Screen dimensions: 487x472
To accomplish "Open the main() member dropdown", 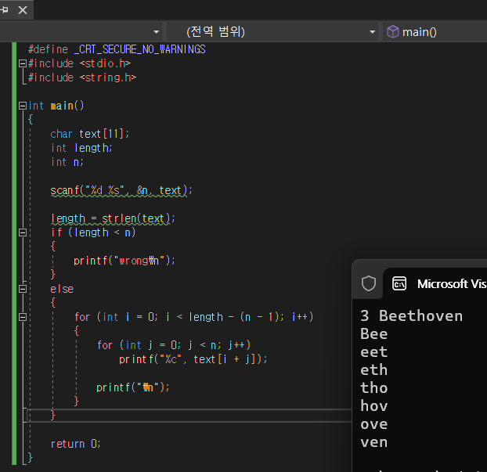I will pos(435,31).
